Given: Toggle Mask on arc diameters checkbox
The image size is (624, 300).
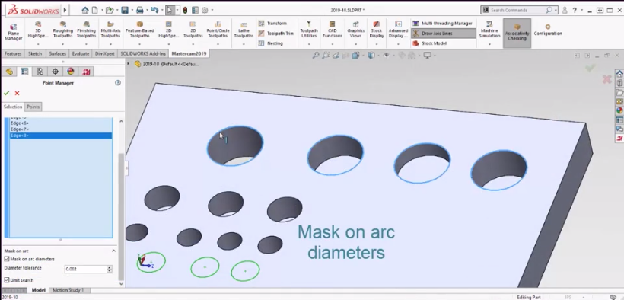Looking at the screenshot, I should [7, 259].
